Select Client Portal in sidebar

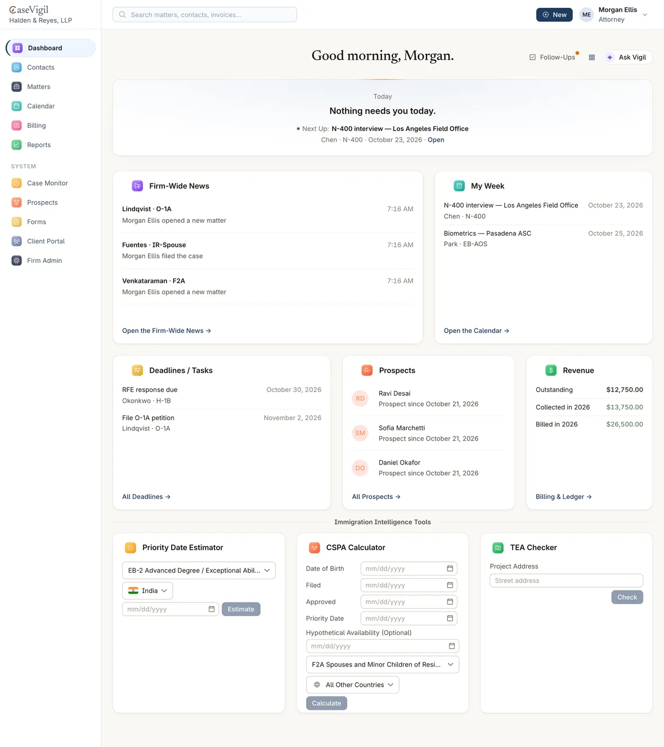[51, 241]
